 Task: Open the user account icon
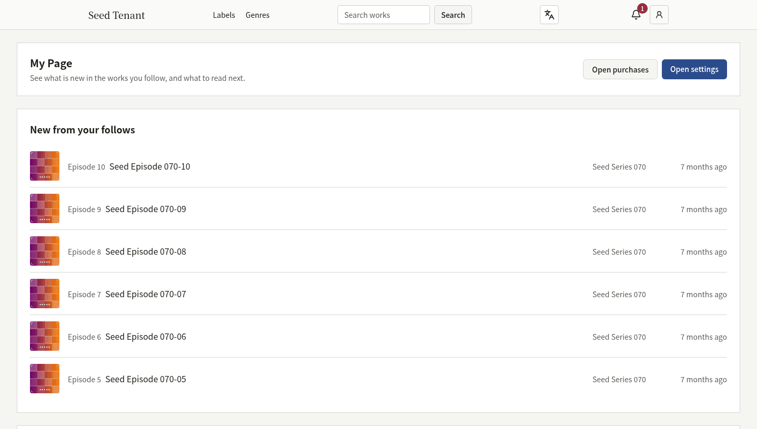pyautogui.click(x=659, y=15)
